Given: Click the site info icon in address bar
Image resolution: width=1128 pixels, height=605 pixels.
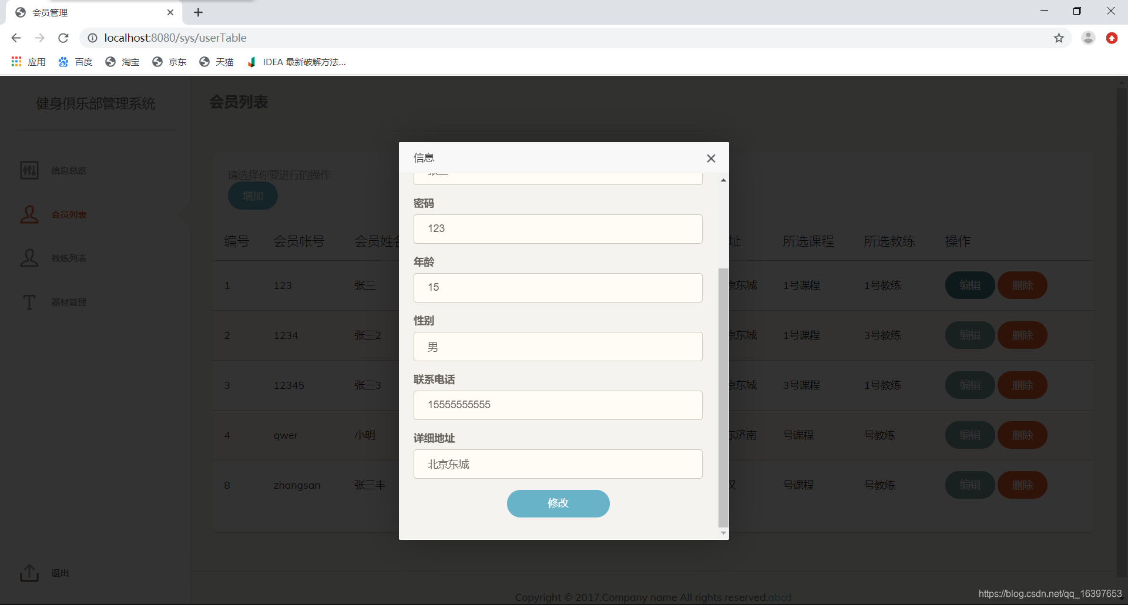Looking at the screenshot, I should click(x=92, y=38).
